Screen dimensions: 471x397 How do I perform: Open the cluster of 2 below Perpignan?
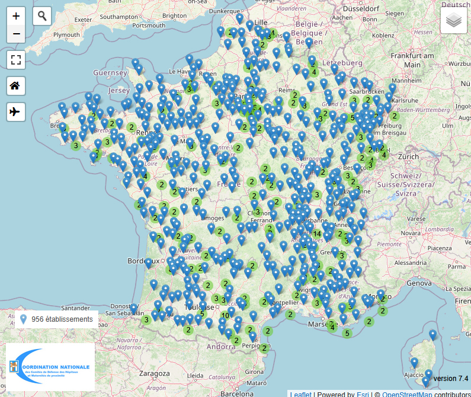264,348
